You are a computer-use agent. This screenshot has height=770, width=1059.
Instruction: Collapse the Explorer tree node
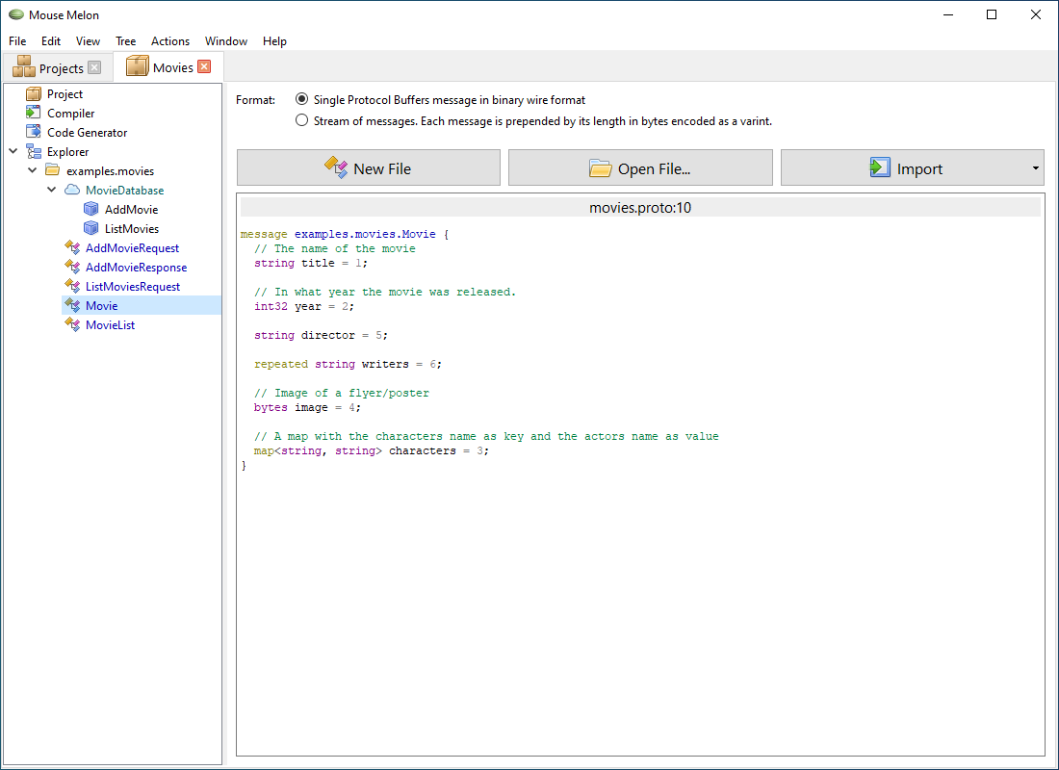pyautogui.click(x=13, y=151)
